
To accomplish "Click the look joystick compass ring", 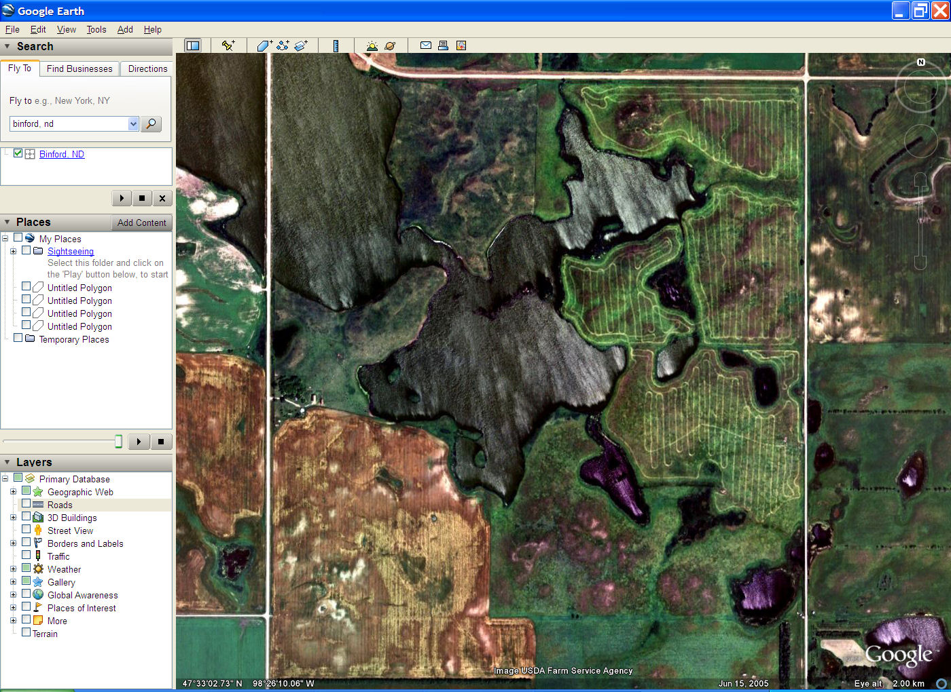I will pos(920,88).
